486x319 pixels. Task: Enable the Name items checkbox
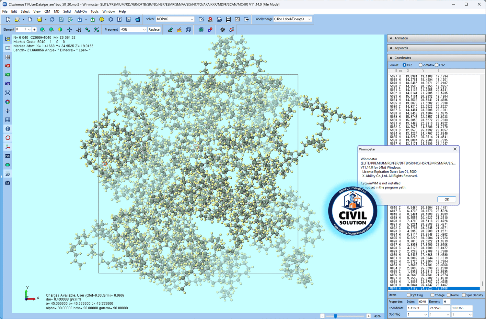tap(449, 295)
